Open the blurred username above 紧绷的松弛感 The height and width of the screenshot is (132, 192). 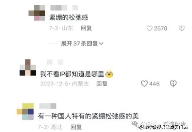coord(64,8)
